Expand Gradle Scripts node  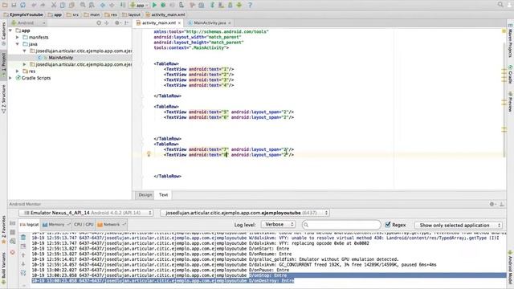[10, 78]
